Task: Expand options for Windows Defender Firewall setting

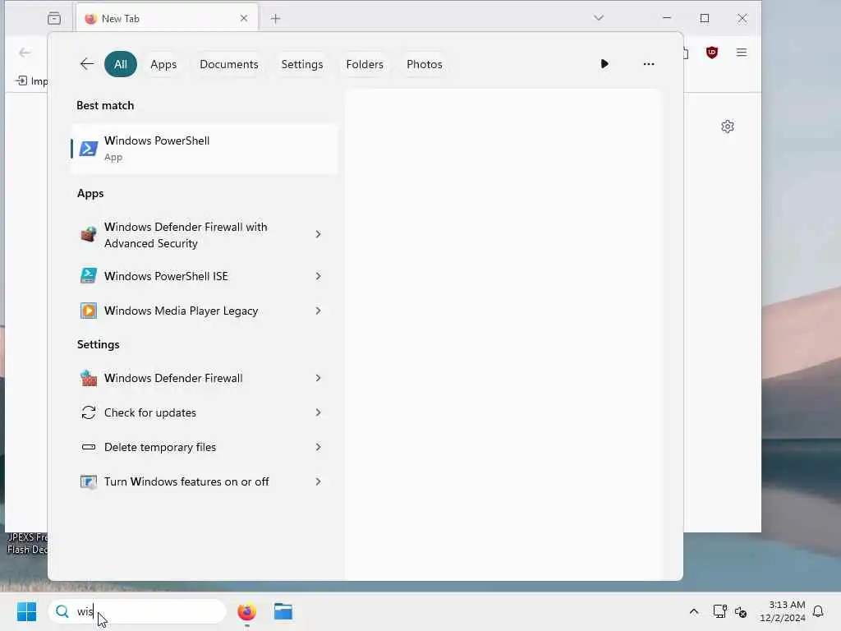Action: [x=318, y=378]
